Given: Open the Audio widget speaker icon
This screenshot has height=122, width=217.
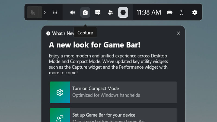Looking at the screenshot, I should click(72, 12).
